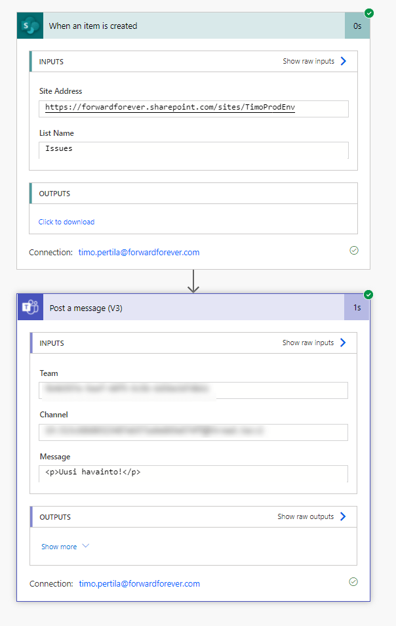Click the arrow connector between steps
The image size is (396, 626).
point(193,281)
